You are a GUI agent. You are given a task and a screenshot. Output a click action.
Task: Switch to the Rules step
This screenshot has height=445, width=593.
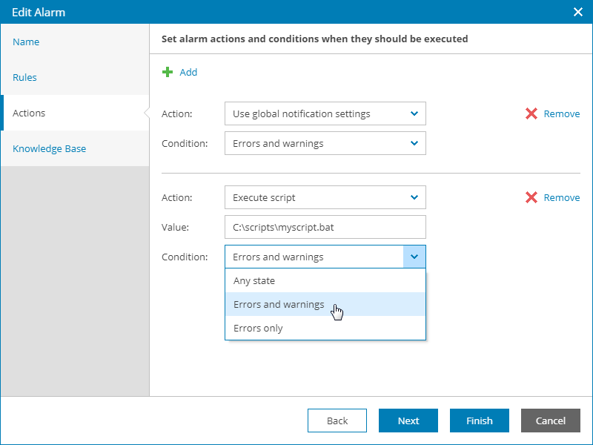(x=25, y=77)
